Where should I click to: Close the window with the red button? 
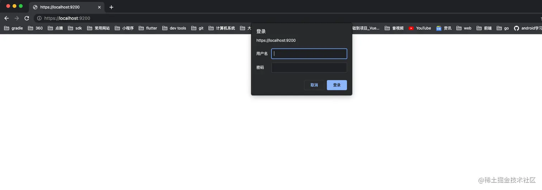pos(8,6)
